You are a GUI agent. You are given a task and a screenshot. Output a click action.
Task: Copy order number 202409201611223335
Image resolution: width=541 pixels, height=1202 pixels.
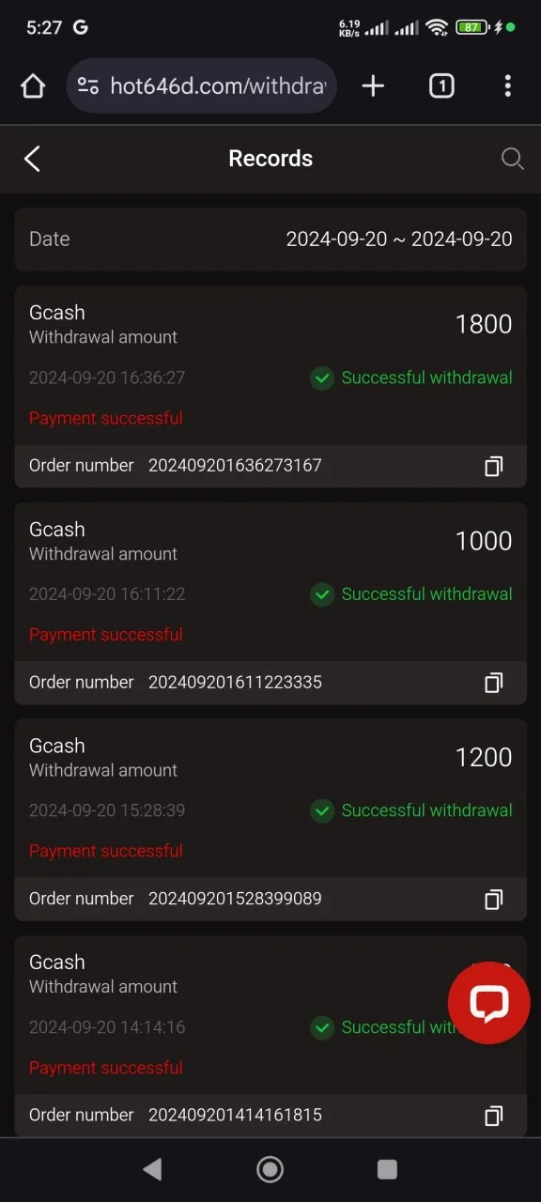(x=493, y=683)
